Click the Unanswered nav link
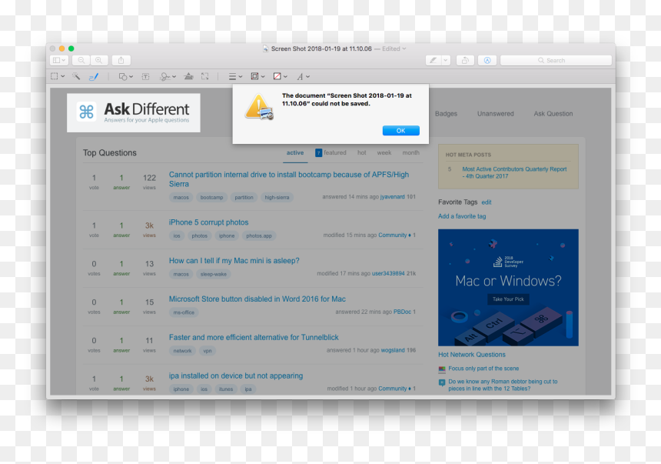This screenshot has height=464, width=661. point(495,114)
